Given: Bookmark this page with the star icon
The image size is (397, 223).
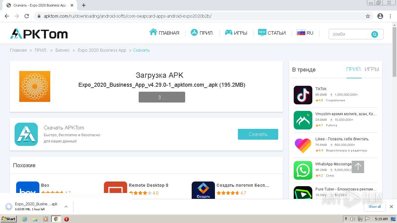Looking at the screenshot, I should [368, 16].
